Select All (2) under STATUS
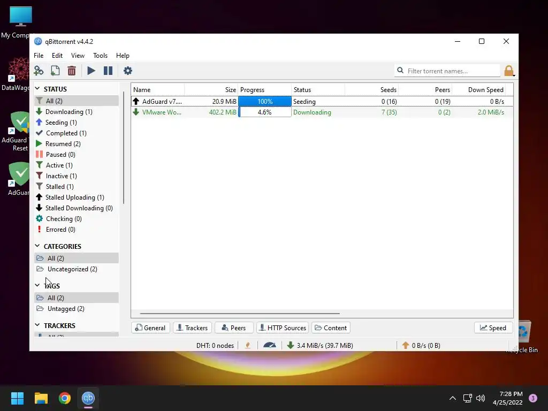This screenshot has height=411, width=548. 77,101
